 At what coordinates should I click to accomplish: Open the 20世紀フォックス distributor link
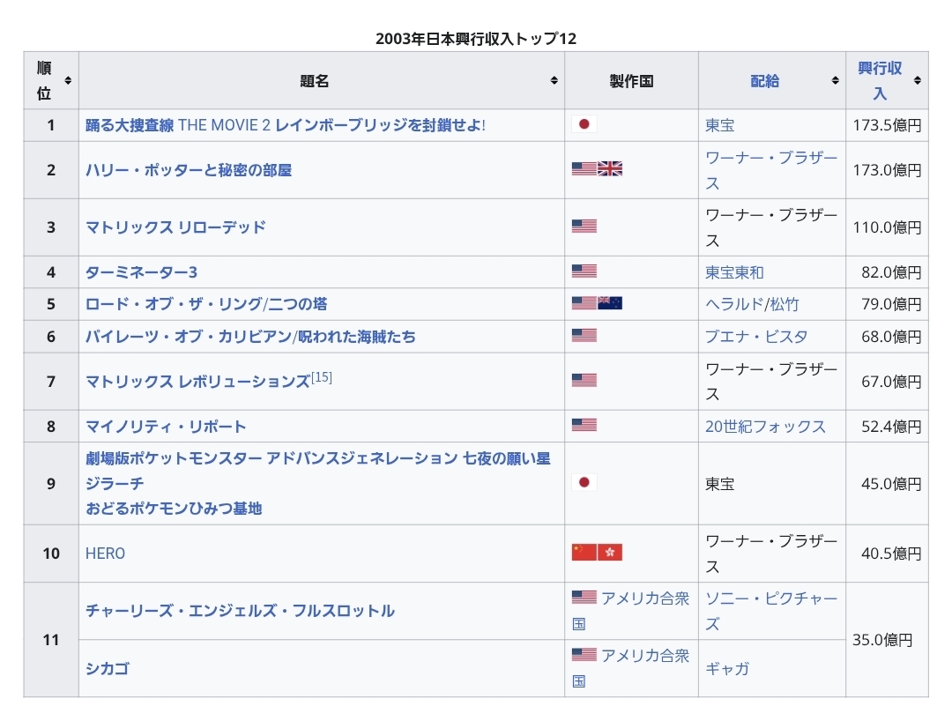[x=765, y=426]
